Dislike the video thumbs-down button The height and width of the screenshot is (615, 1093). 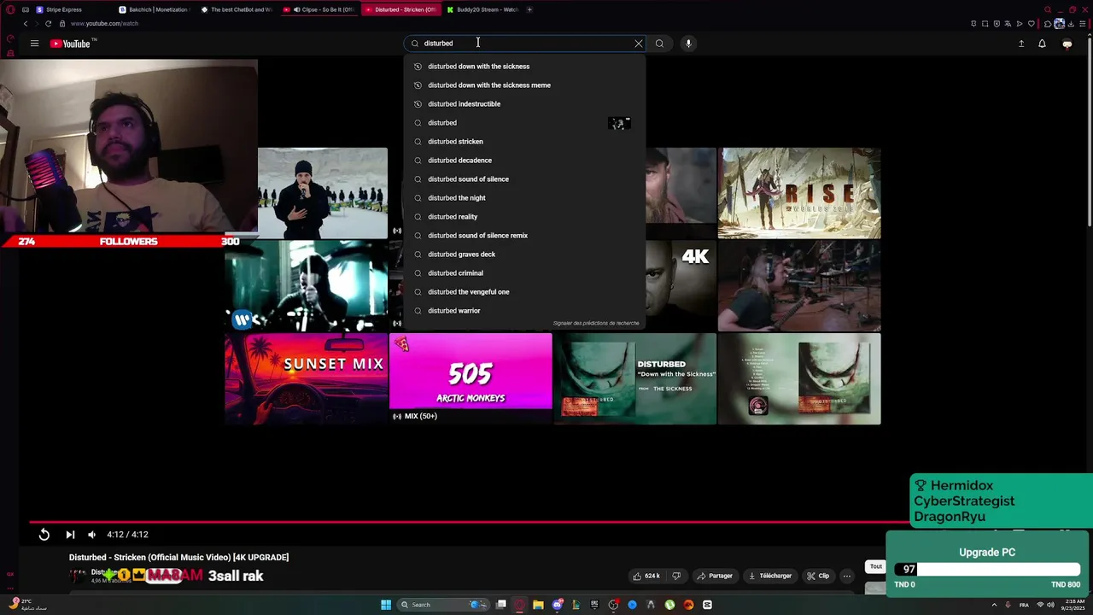point(676,577)
